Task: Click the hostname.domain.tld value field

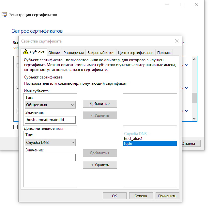Action: [50, 120]
